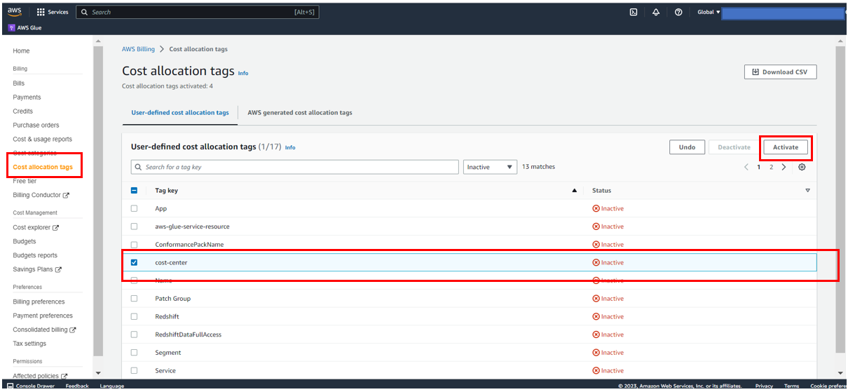Open Terms link in footer
Screen dimensions: 848x392
coord(791,386)
